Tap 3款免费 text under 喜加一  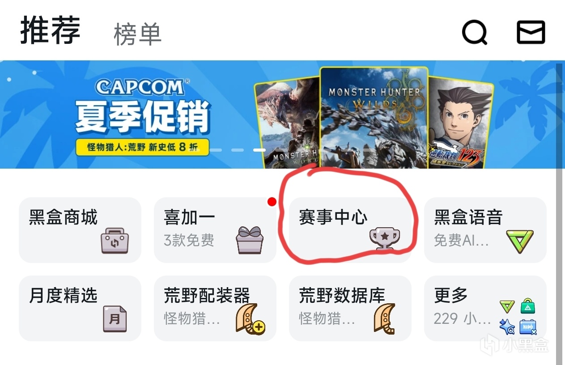(x=189, y=241)
